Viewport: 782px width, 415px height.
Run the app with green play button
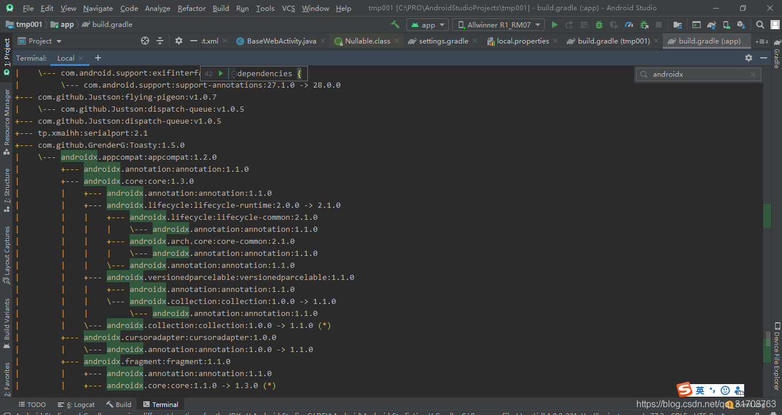(x=554, y=25)
